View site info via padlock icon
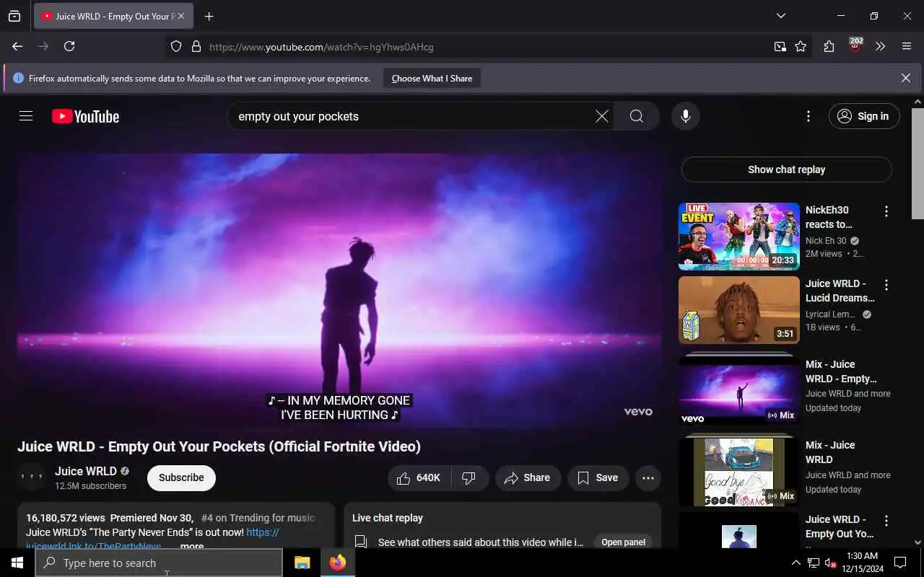This screenshot has width=924, height=577. click(x=196, y=47)
